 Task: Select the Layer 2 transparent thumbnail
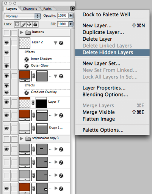tap(25, 43)
